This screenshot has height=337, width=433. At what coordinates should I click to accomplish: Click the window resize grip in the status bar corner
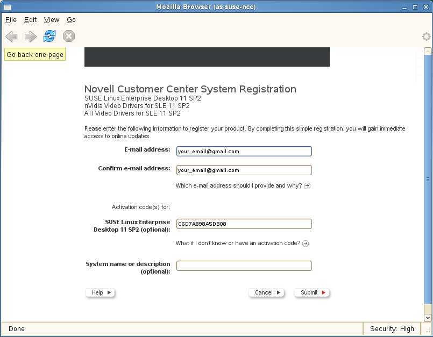click(x=427, y=329)
